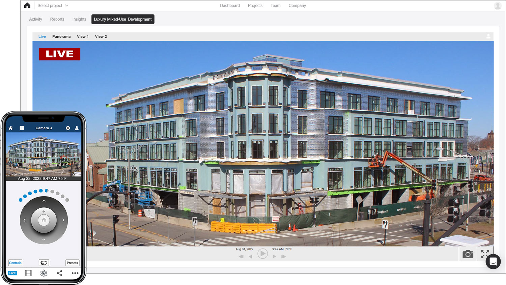Viewport: 506px width, 285px height.
Task: Tap the Controls button on phone
Action: pos(15,263)
